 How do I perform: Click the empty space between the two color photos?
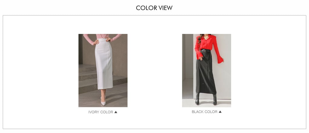tap(155, 70)
